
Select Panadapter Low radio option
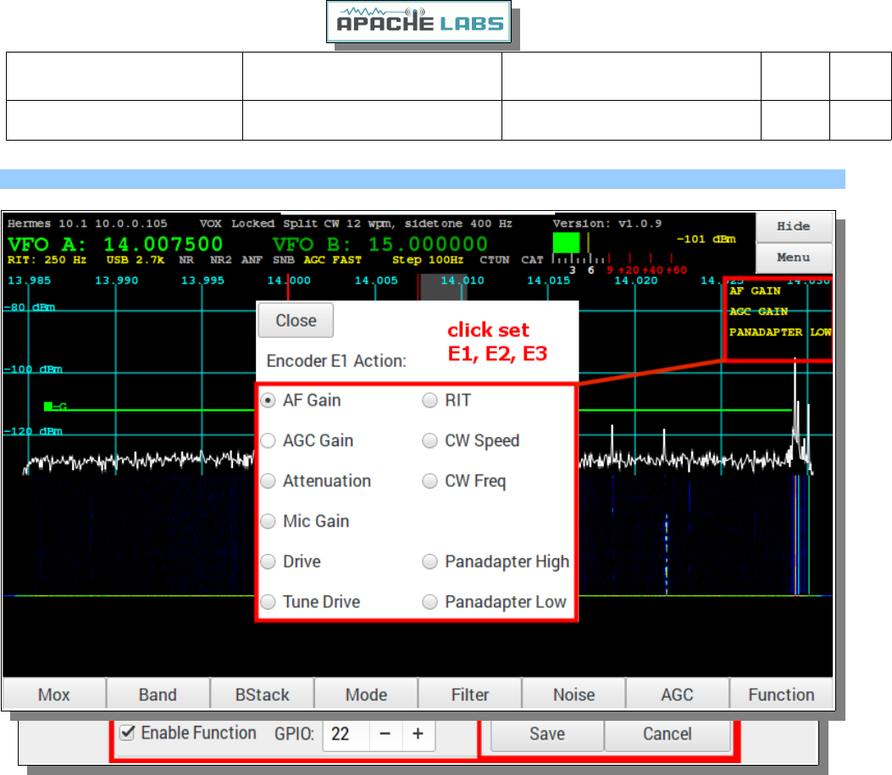(x=429, y=601)
